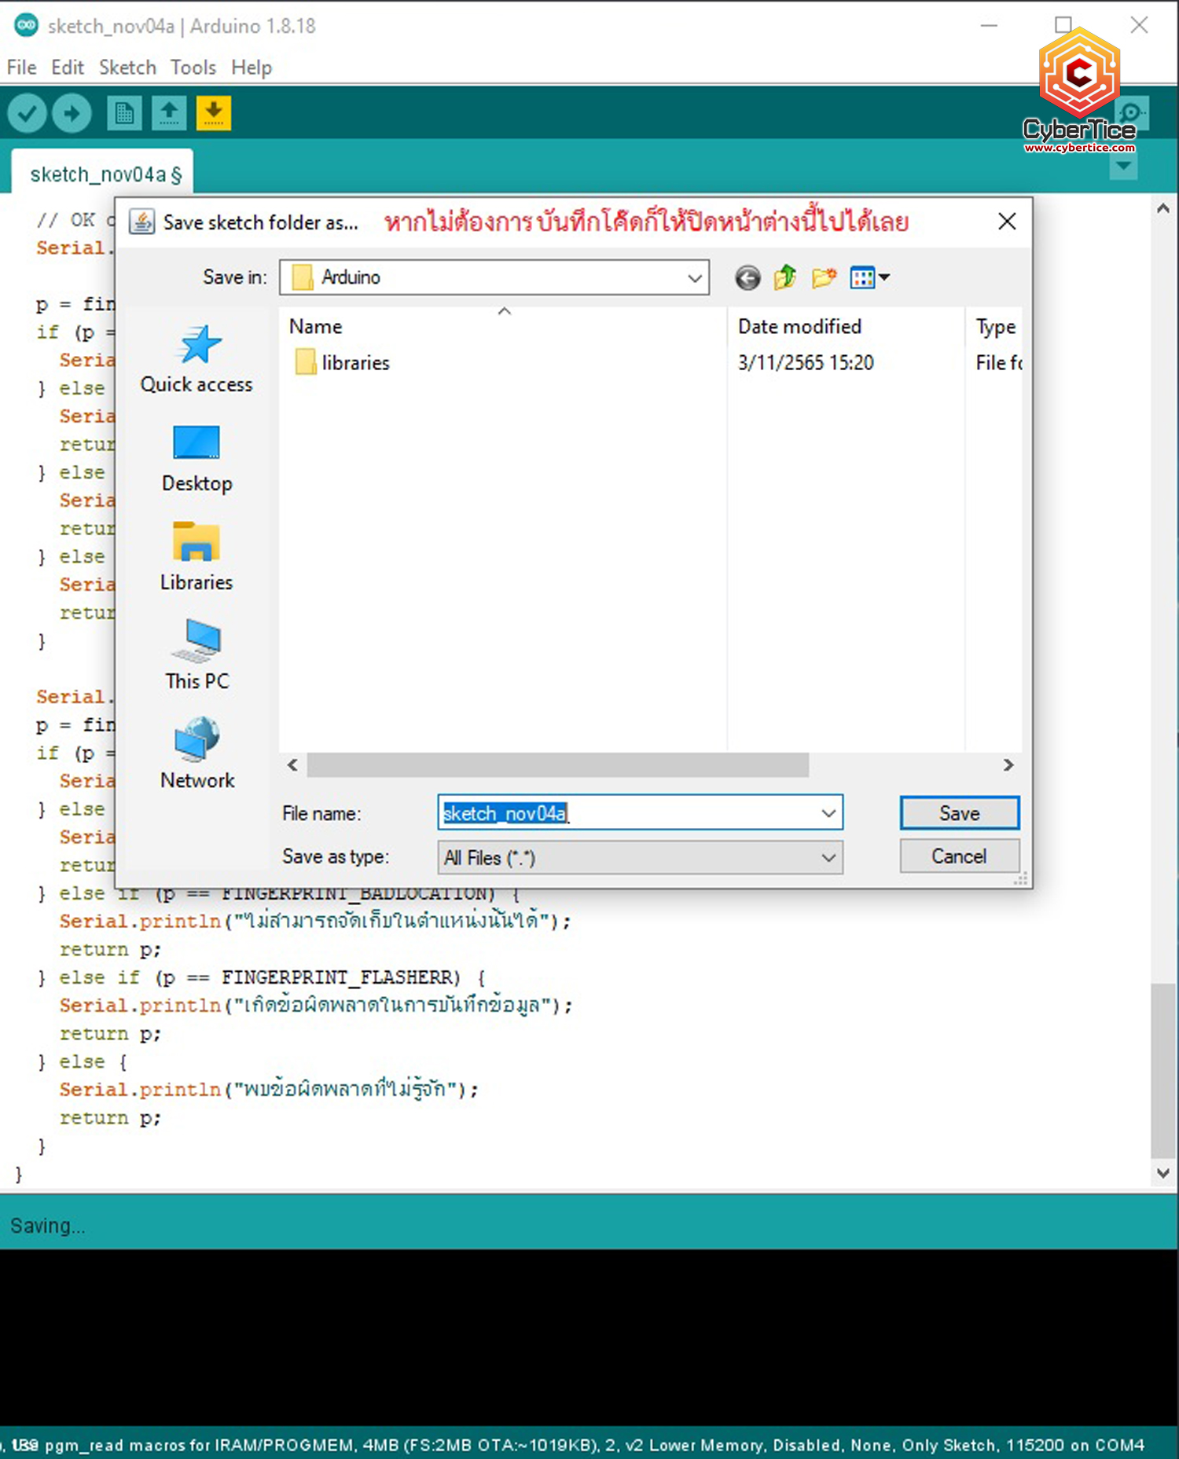Open the View Menu icon dropdown
Viewport: 1179px width, 1459px height.
[869, 278]
